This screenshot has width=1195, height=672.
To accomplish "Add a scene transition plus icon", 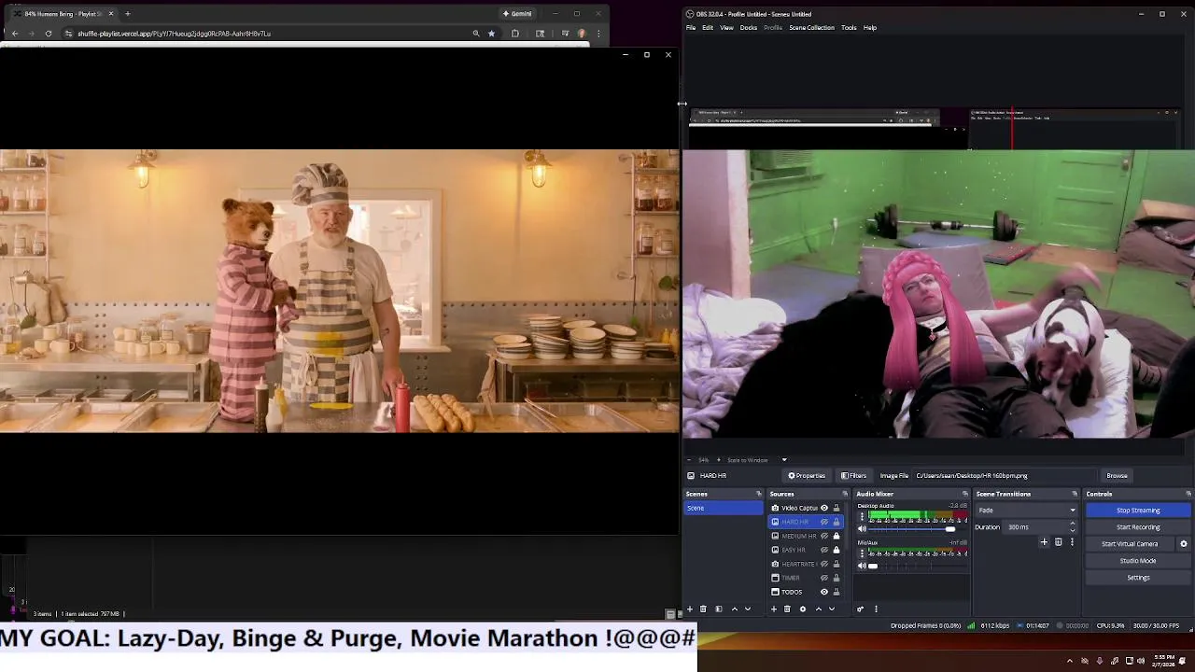I will [1044, 542].
